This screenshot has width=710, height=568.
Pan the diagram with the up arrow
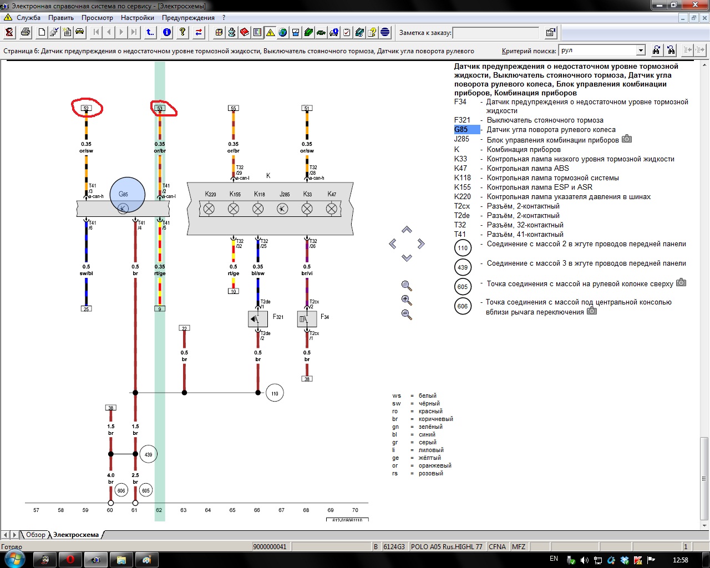click(407, 230)
